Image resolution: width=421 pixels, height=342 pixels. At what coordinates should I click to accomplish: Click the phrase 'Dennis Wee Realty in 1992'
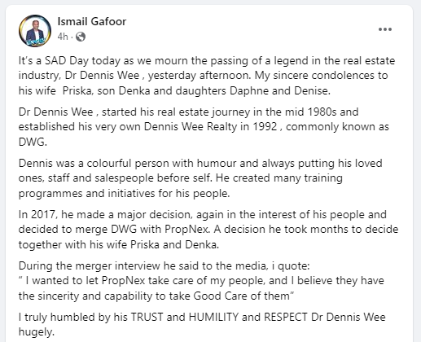(210, 127)
